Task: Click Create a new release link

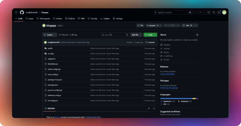Action: pos(167,74)
